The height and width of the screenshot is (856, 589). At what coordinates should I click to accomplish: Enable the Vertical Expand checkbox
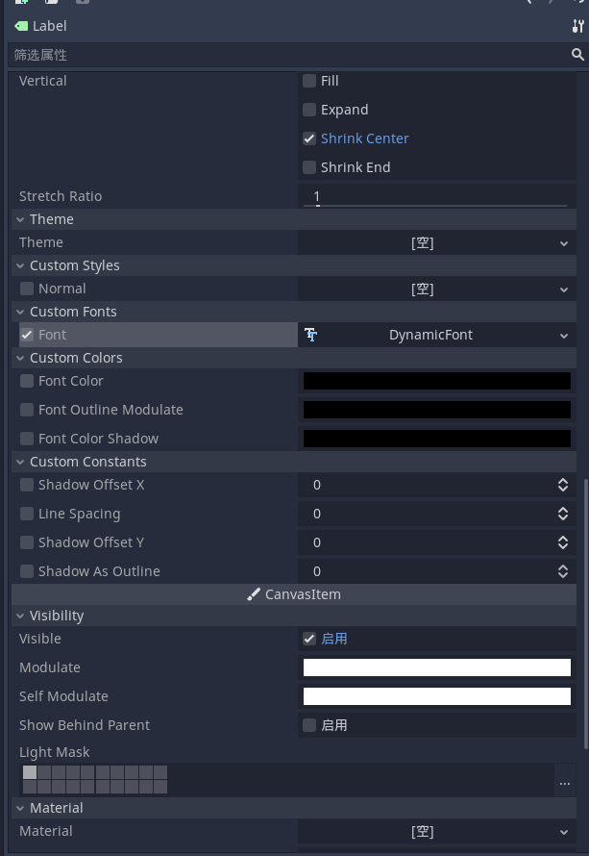click(309, 110)
